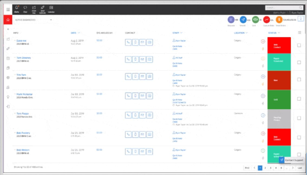Open Bob Nelson lead link
Image resolution: width=307 pixels, height=175 pixels.
pyautogui.click(x=23, y=150)
